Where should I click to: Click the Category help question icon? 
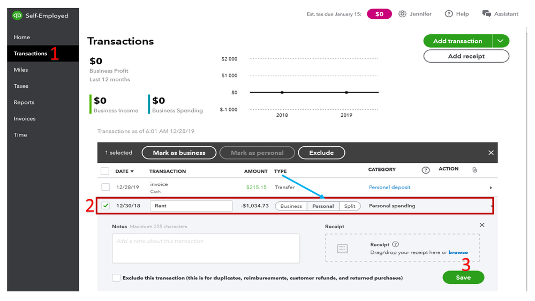click(x=426, y=170)
